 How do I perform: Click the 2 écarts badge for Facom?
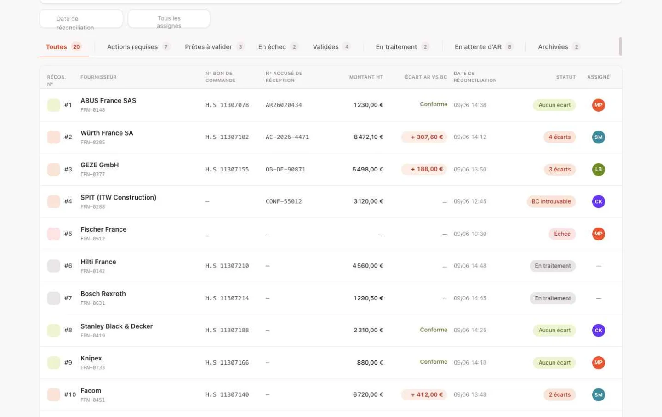[559, 394]
